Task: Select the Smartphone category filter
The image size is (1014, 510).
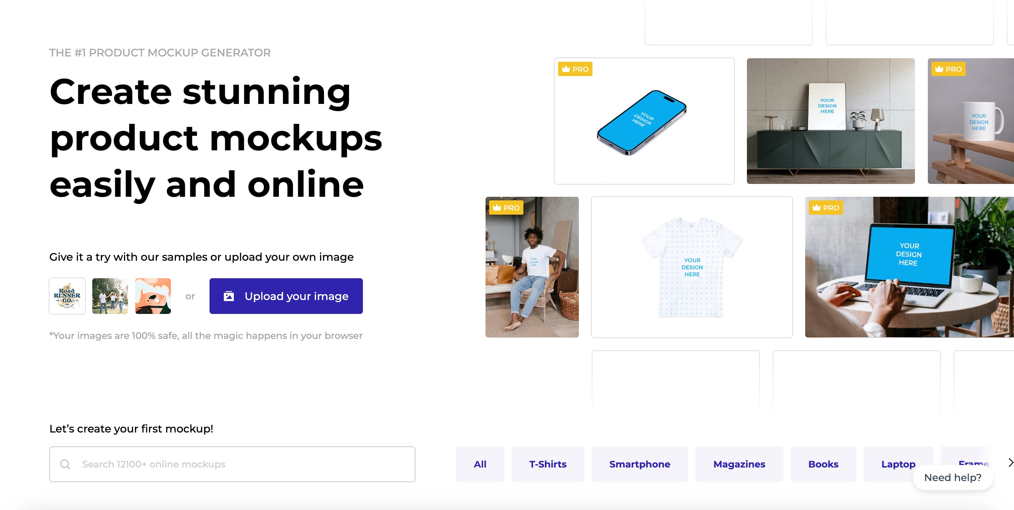Action: (x=640, y=464)
